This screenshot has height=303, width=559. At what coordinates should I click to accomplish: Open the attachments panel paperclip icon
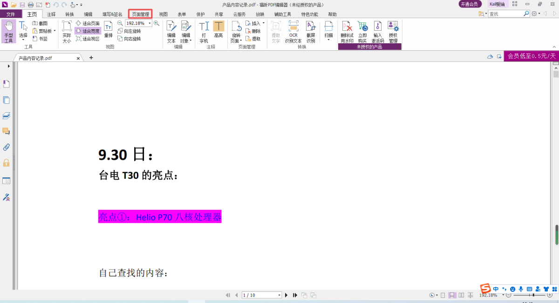click(7, 147)
